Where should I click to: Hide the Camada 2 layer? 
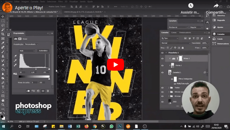pyautogui.click(x=162, y=72)
